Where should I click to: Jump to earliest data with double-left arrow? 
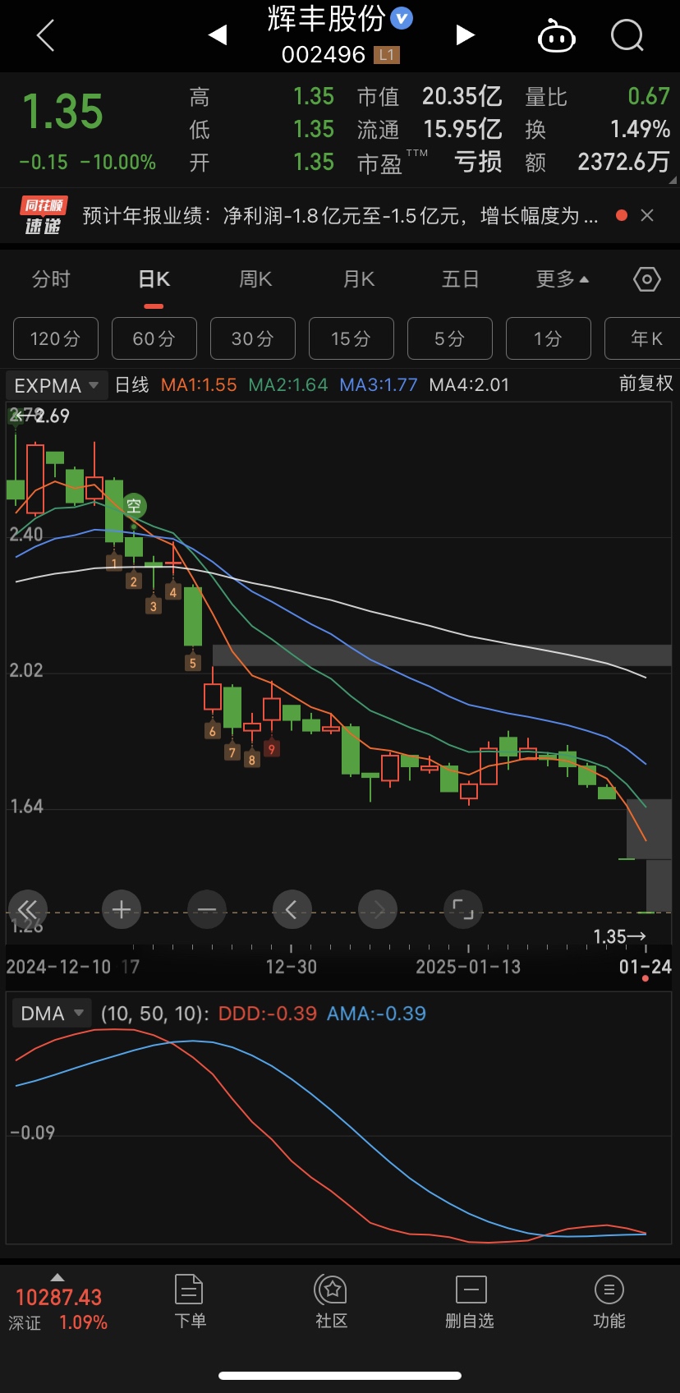tap(28, 909)
